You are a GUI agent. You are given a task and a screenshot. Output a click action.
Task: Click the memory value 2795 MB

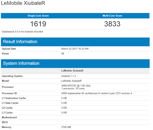click(x=66, y=127)
